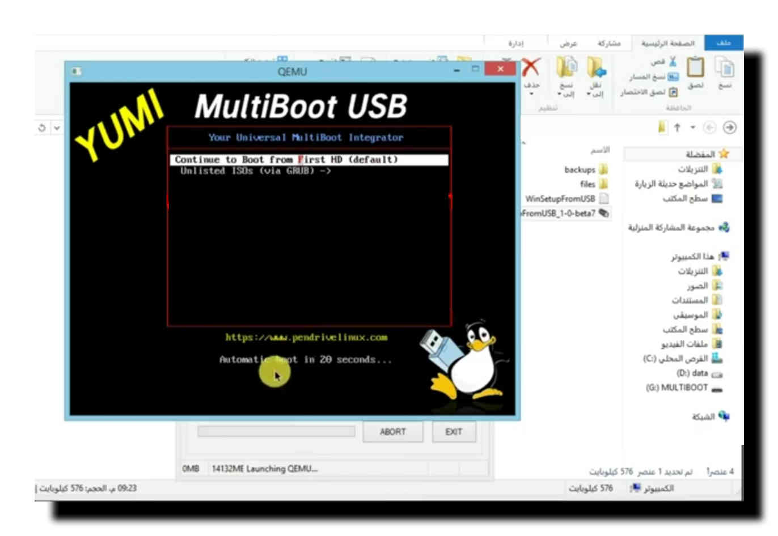Viewport: 778px width, 536px height.
Task: Select the FromUSB_1-0-beta7 application file
Action: coord(565,214)
